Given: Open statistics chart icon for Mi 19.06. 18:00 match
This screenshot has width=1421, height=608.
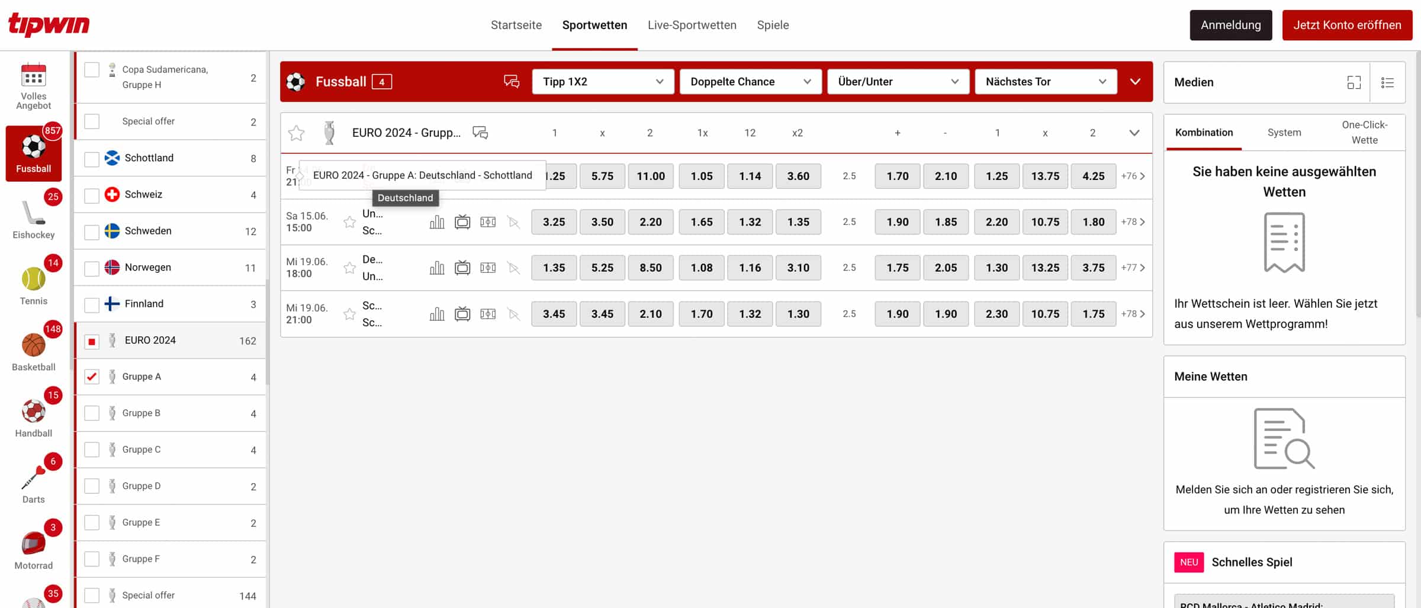Looking at the screenshot, I should [437, 268].
